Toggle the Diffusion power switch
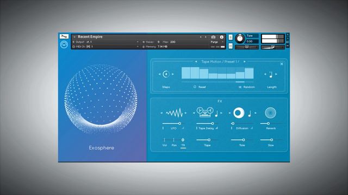The image size is (348, 195). pyautogui.click(x=232, y=128)
